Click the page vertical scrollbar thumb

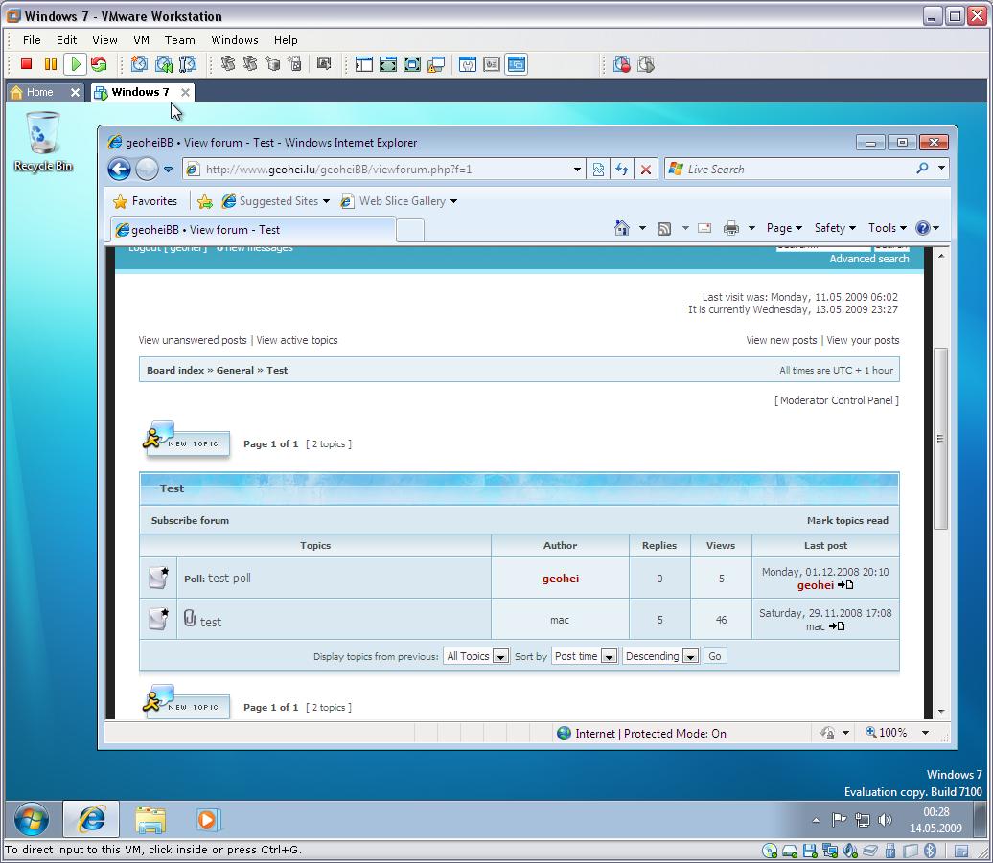coord(940,438)
